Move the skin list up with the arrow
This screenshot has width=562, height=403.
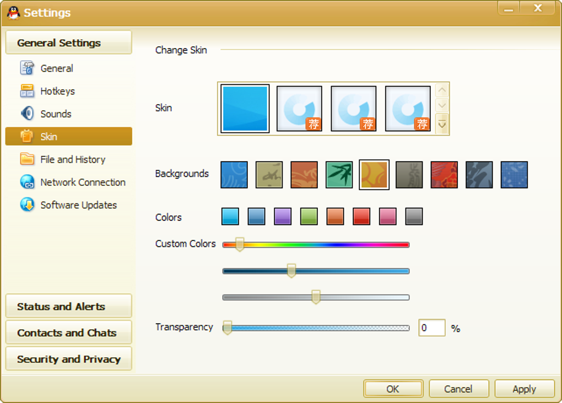click(442, 90)
